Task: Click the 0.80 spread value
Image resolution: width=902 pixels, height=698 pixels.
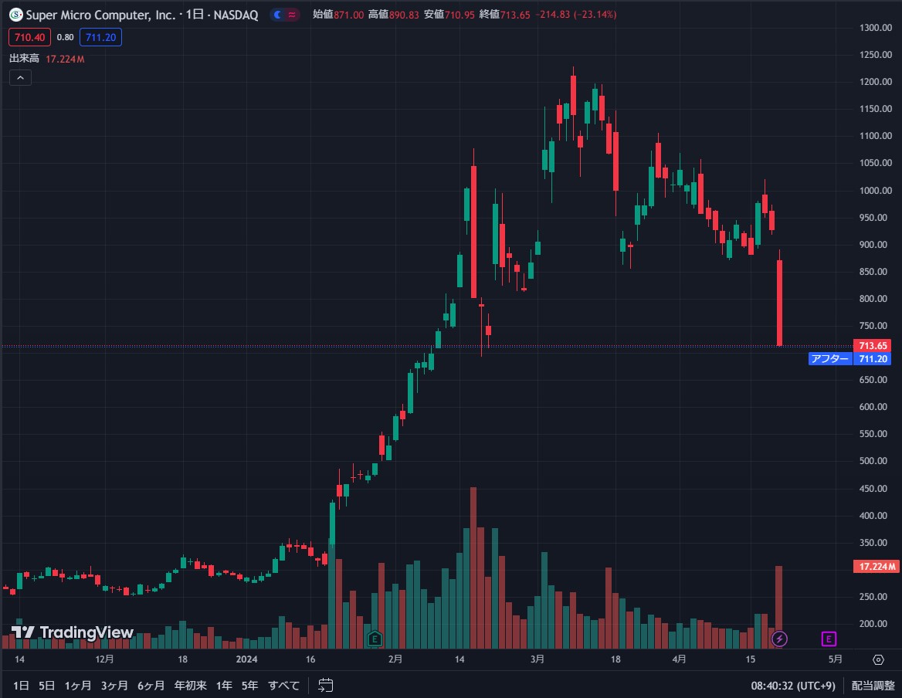Action: 65,37
